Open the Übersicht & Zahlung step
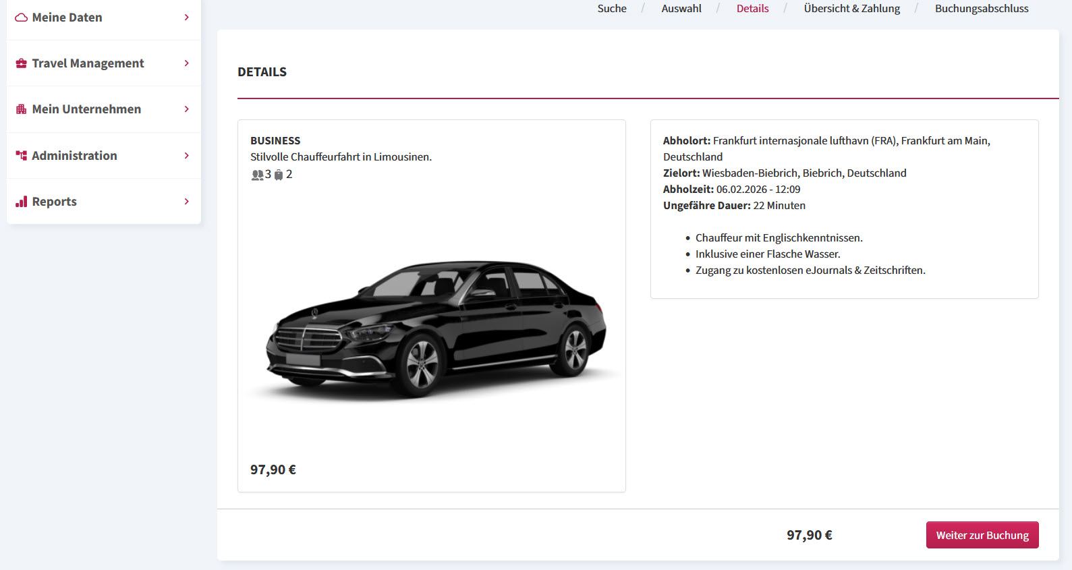 click(852, 9)
